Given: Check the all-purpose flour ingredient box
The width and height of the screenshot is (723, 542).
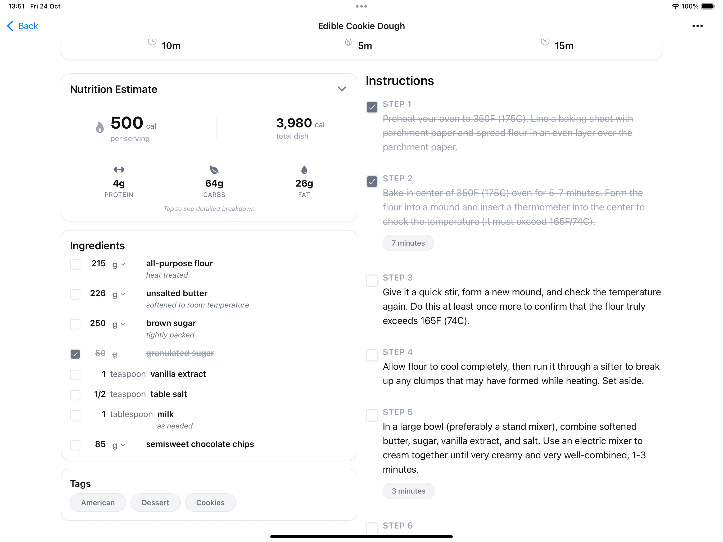Looking at the screenshot, I should pyautogui.click(x=75, y=264).
